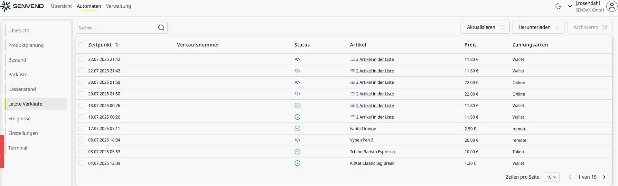Viewport: 618px width, 186px height.
Task: Sort by the Zeitpunkt column header
Action: 100,45
